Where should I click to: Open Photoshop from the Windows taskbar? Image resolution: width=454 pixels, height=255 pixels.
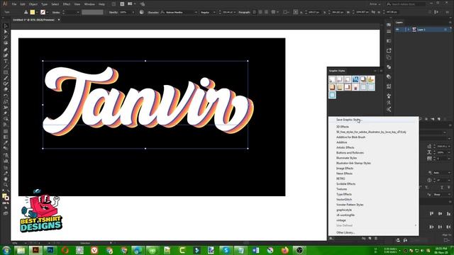(50, 250)
